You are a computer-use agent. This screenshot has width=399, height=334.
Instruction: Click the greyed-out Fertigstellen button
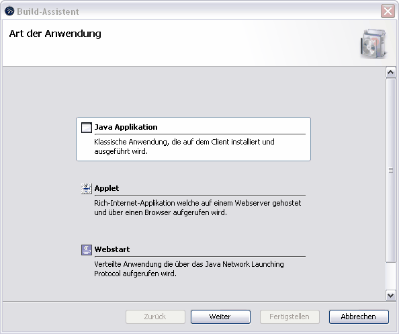pyautogui.click(x=290, y=317)
